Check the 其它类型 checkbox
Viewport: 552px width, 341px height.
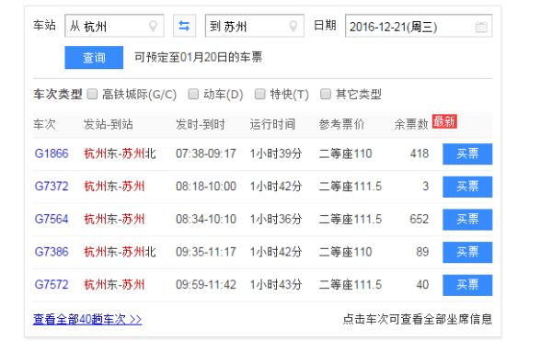click(326, 94)
